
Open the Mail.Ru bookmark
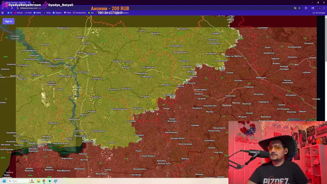tap(38, 13)
